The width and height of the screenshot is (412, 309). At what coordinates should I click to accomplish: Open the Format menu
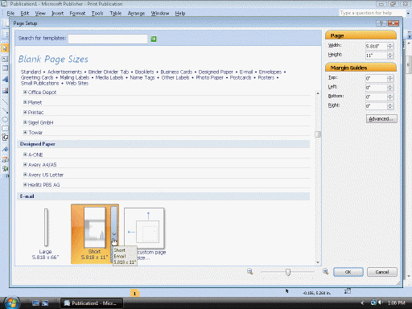(x=77, y=13)
